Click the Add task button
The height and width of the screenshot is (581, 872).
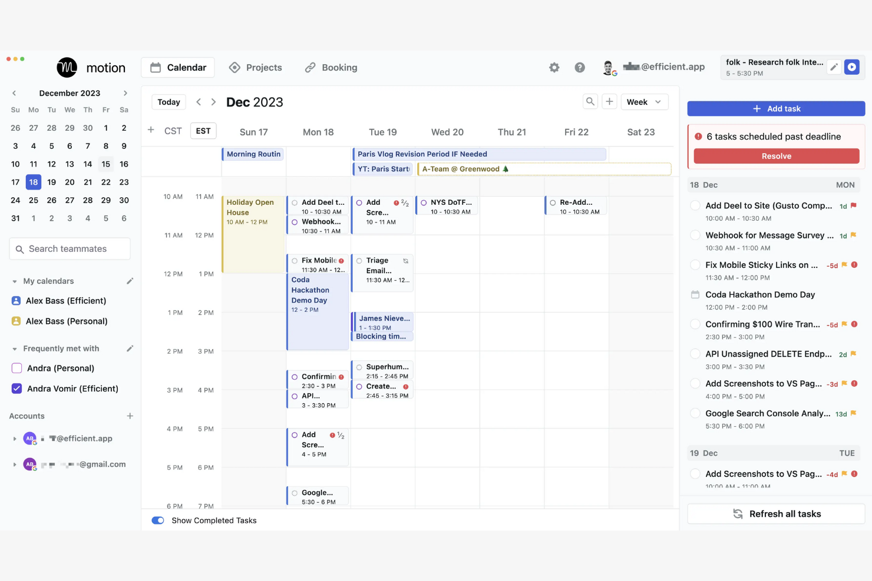(x=775, y=108)
